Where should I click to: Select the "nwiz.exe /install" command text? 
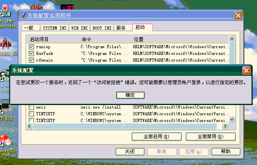pyautogui.click(x=101, y=107)
